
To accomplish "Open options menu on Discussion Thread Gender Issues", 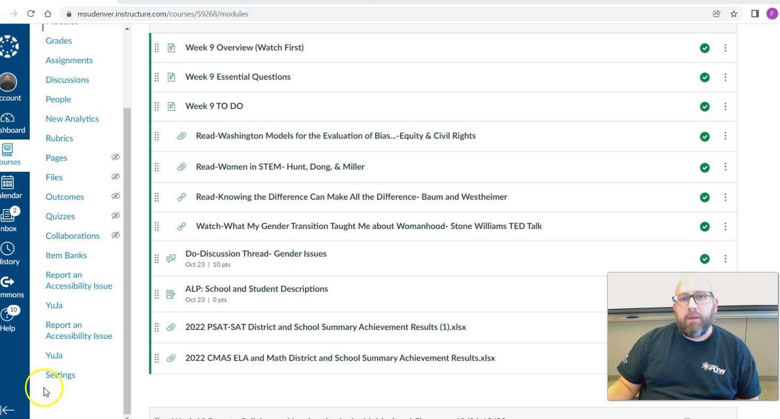I will pos(725,259).
